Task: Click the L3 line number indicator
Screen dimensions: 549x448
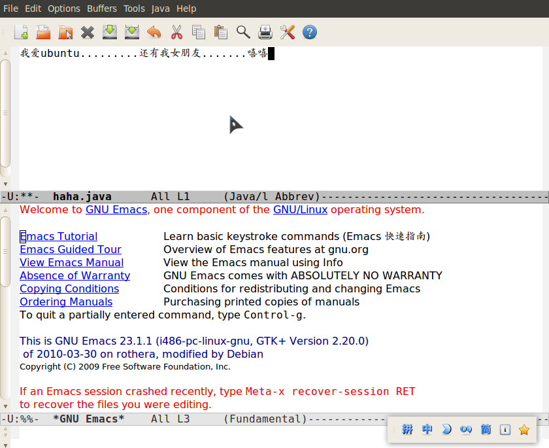Action: [x=184, y=419]
